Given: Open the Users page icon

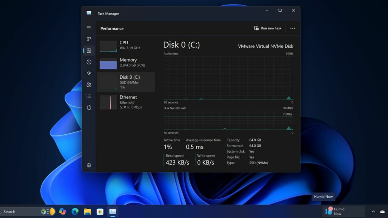Looking at the screenshot, I should 89,84.
